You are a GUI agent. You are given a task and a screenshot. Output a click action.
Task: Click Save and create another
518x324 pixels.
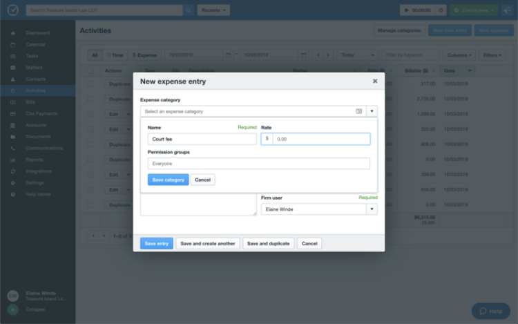click(208, 243)
